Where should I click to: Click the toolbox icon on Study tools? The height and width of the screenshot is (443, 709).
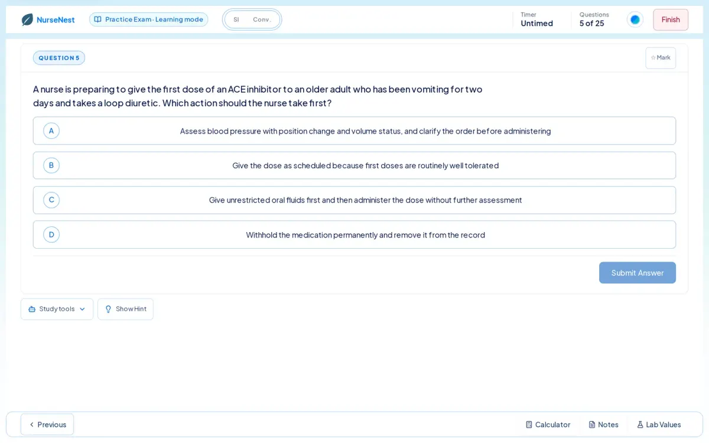32,309
